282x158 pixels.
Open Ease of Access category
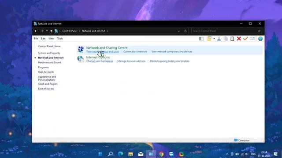pos(46,89)
